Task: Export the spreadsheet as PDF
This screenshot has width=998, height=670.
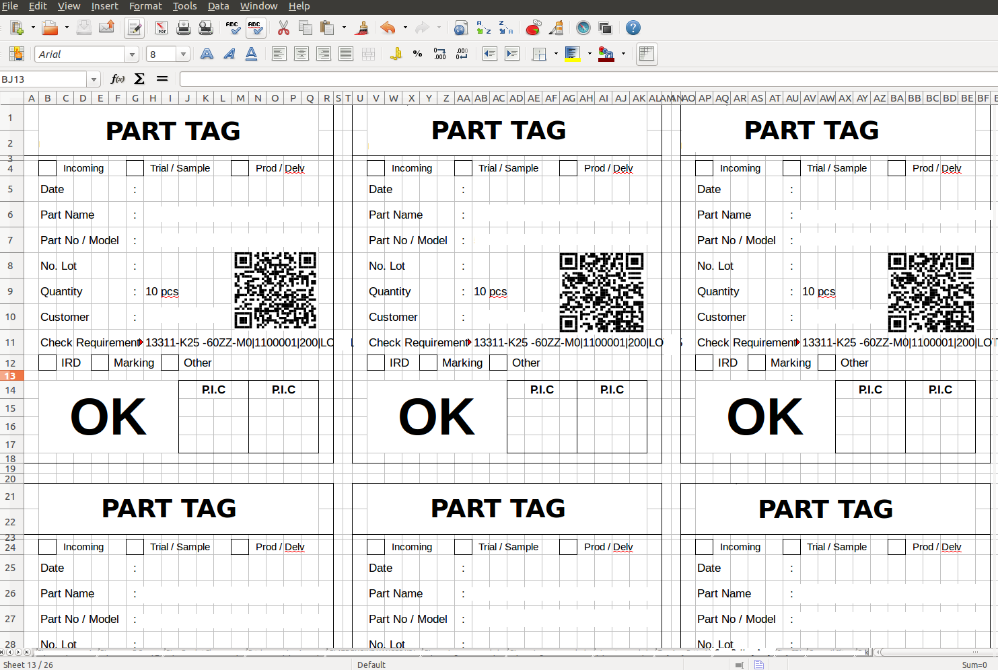Action: pos(162,28)
